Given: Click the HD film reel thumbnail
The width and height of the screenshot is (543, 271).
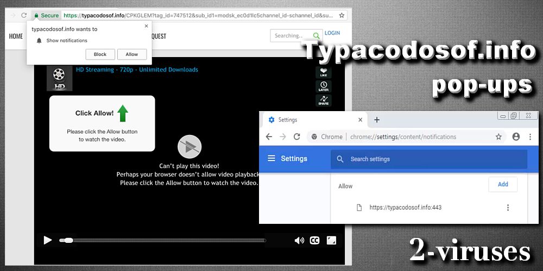Looking at the screenshot, I should click(60, 79).
